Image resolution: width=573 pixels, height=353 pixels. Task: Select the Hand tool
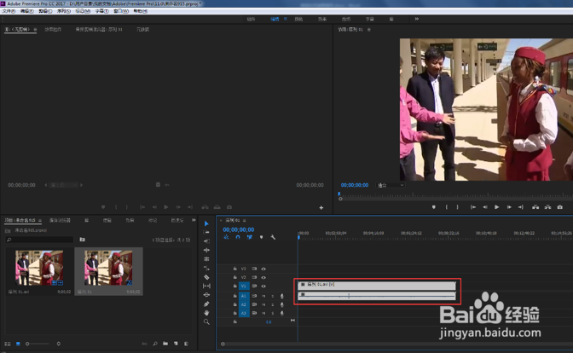tap(206, 313)
